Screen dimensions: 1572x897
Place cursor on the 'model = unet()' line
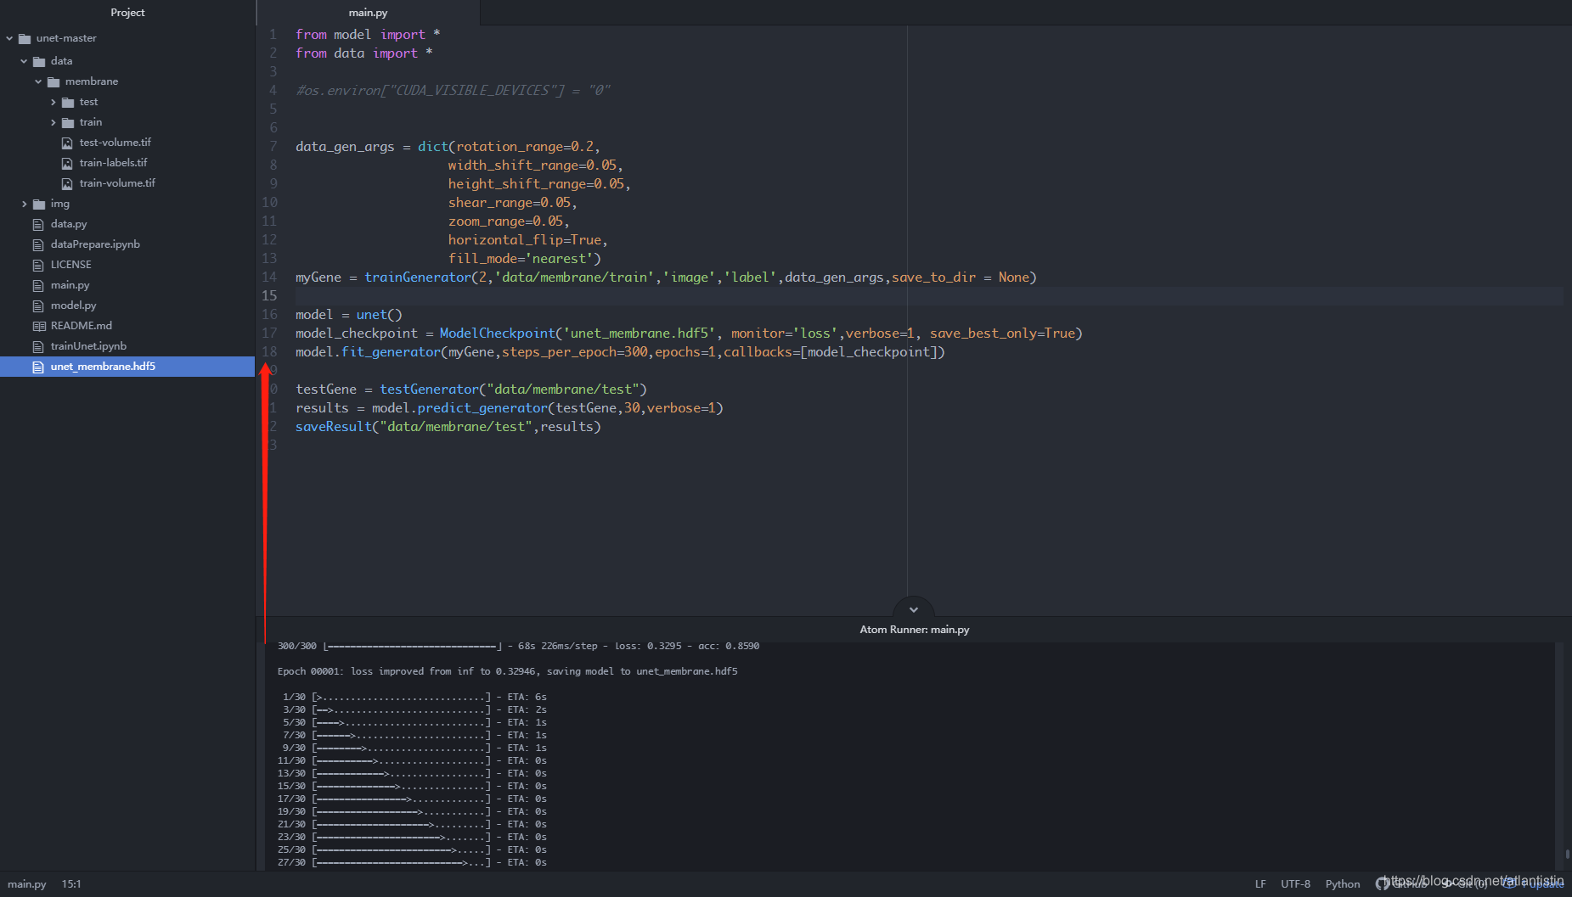point(349,315)
